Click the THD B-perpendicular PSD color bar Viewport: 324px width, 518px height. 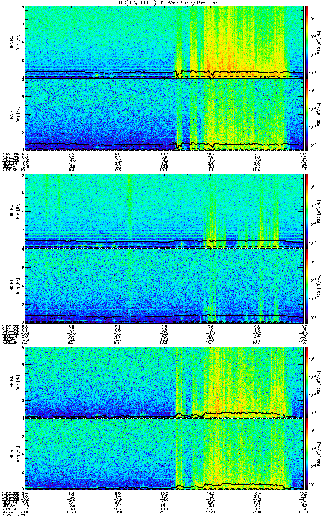307,212
